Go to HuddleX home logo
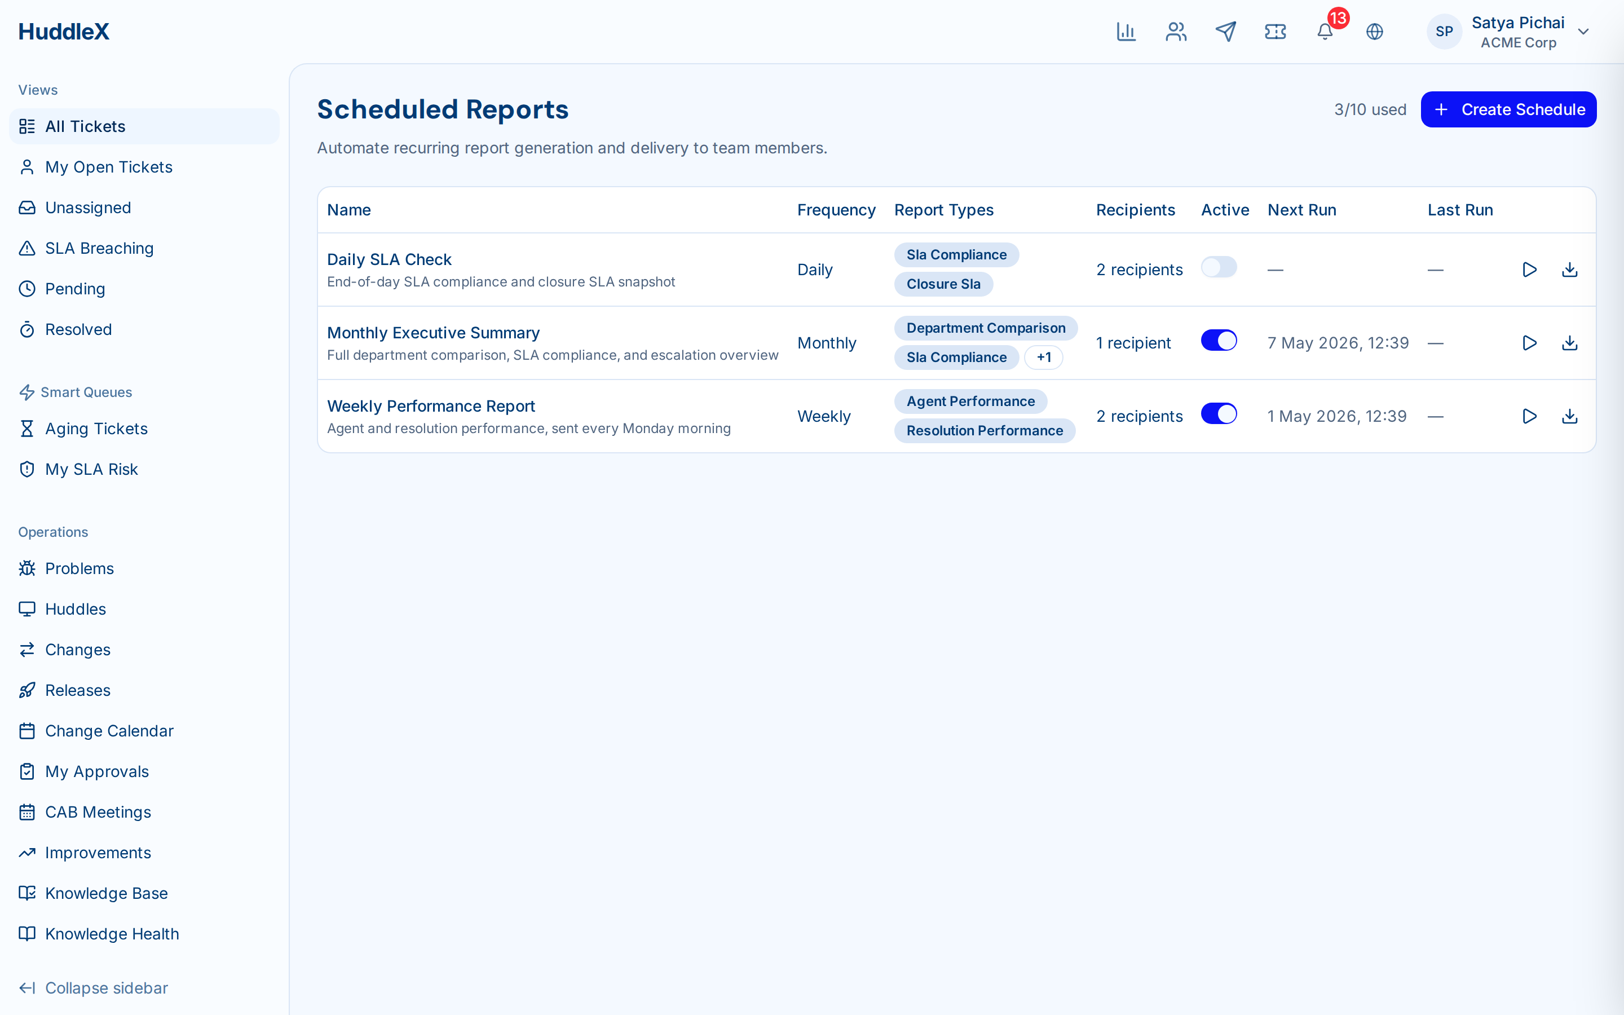Image resolution: width=1624 pixels, height=1015 pixels. click(x=64, y=32)
